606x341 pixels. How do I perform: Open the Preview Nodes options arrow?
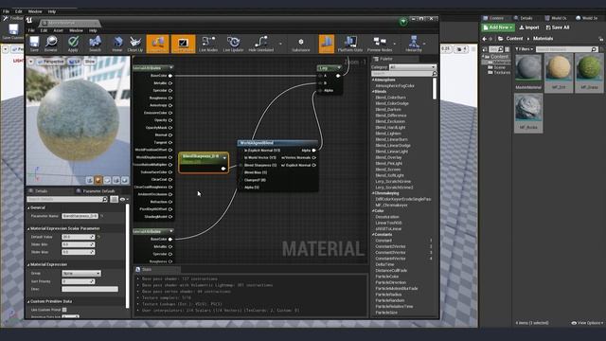click(x=395, y=44)
